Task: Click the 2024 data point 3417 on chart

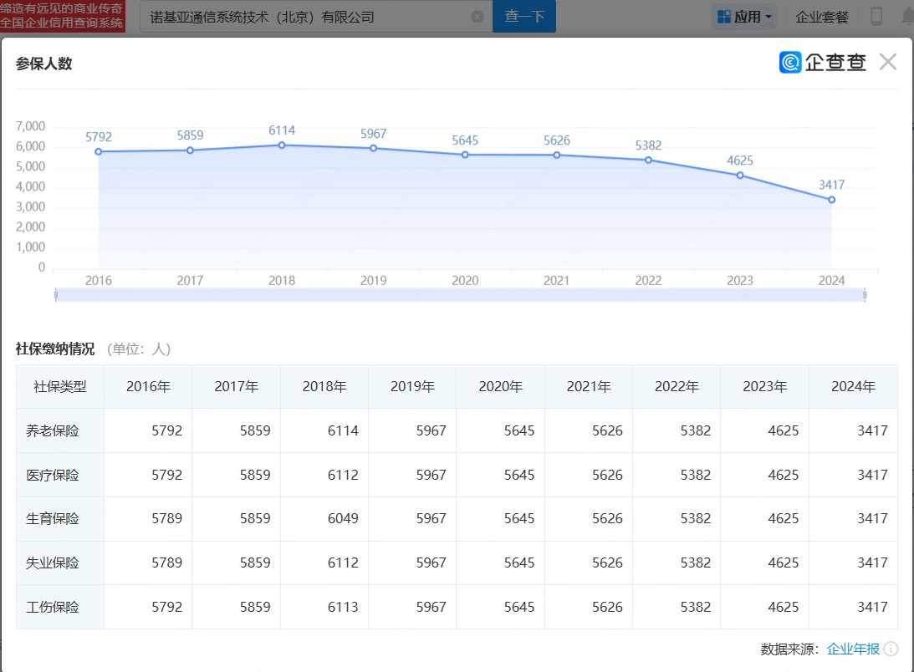Action: pyautogui.click(x=832, y=199)
